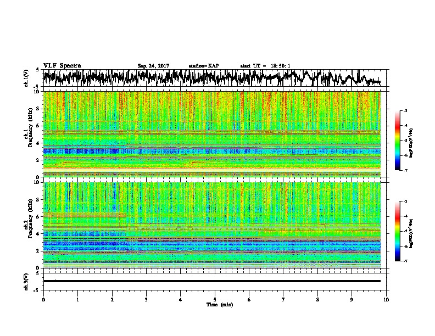Image resolution: width=435 pixels, height=336 pixels.
Task: Click inside the ch.1 spectrogram panel
Action: (212, 134)
